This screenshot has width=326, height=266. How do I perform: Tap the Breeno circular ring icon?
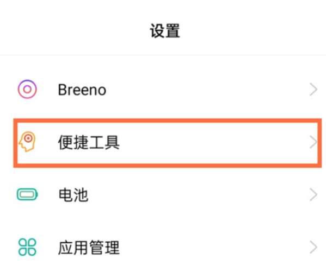27,89
